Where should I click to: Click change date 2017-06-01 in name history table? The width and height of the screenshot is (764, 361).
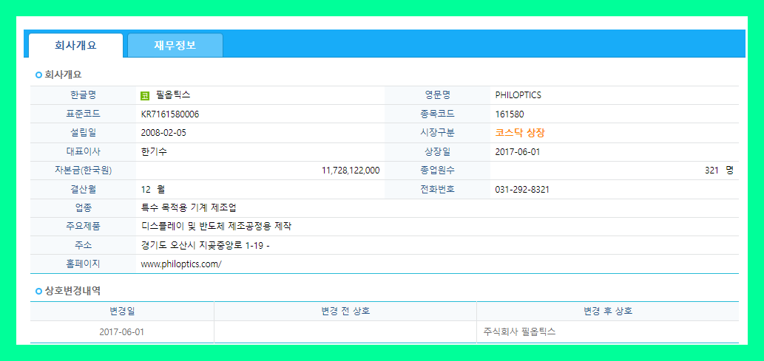tap(122, 332)
